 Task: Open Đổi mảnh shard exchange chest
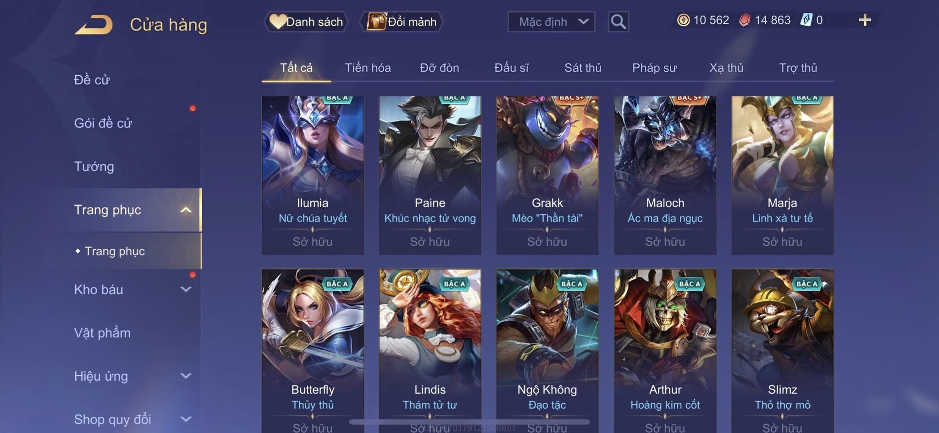402,22
